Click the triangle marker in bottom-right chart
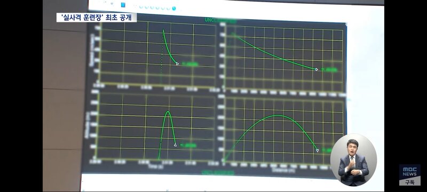This screenshot has height=192, width=427. tap(317, 150)
